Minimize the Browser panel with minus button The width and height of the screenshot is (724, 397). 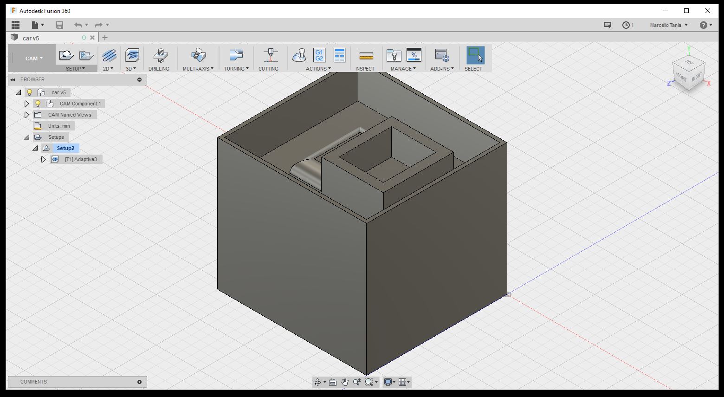pyautogui.click(x=139, y=80)
